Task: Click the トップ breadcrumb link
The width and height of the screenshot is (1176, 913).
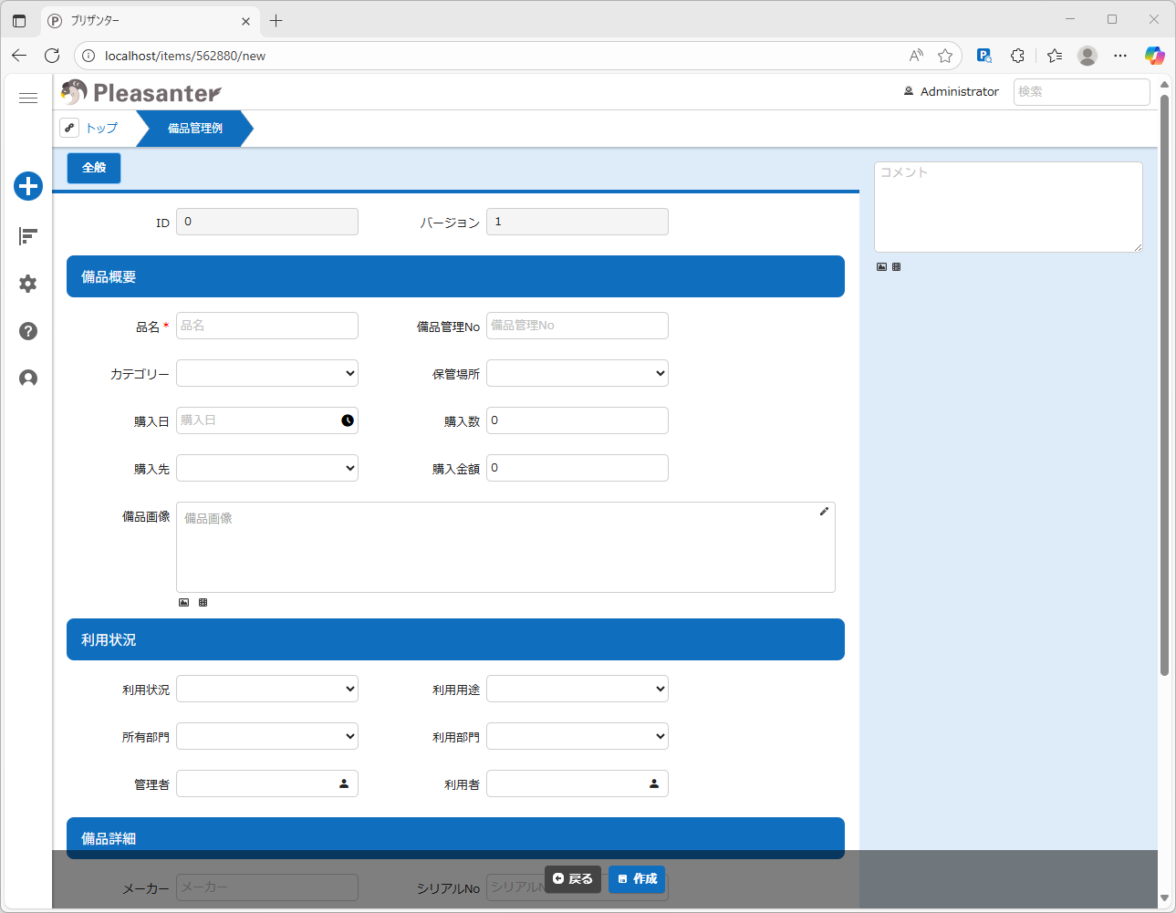Action: [x=101, y=129]
